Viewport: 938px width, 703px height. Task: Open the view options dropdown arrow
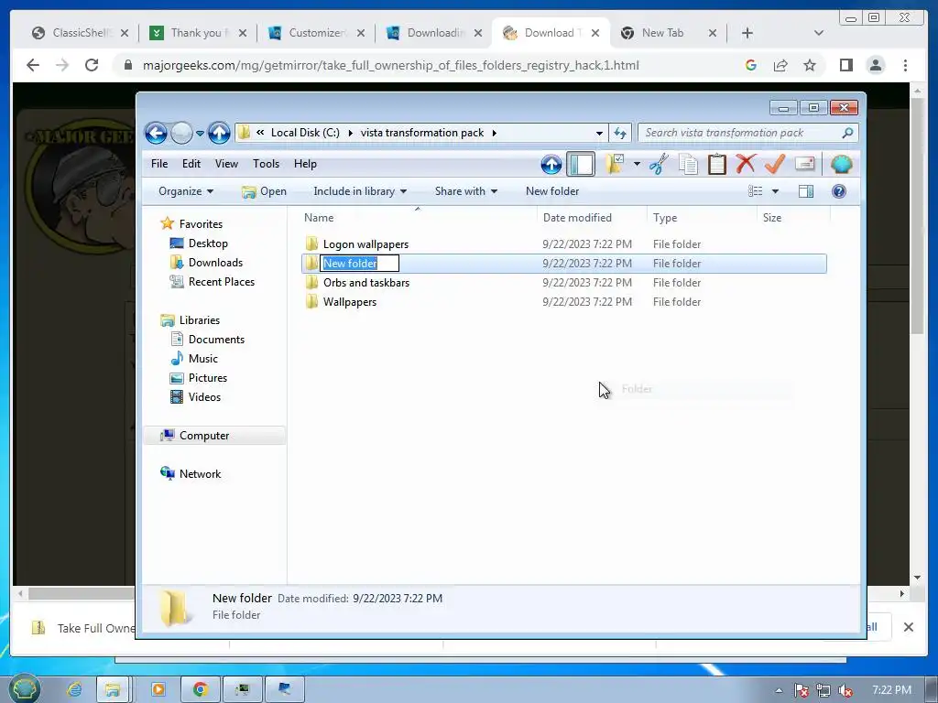pos(775,191)
